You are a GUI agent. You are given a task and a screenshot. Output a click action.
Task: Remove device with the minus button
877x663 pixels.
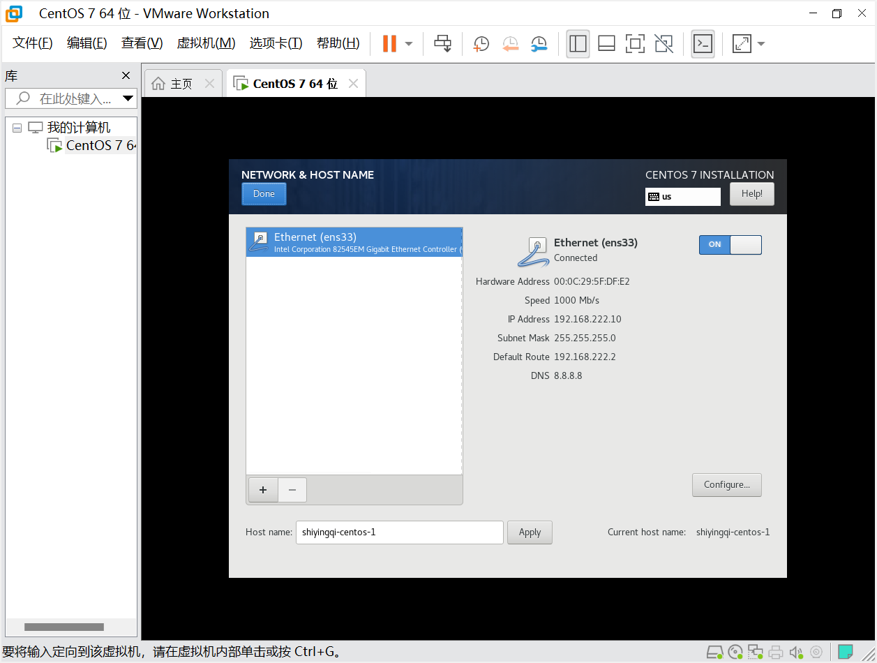(x=292, y=490)
